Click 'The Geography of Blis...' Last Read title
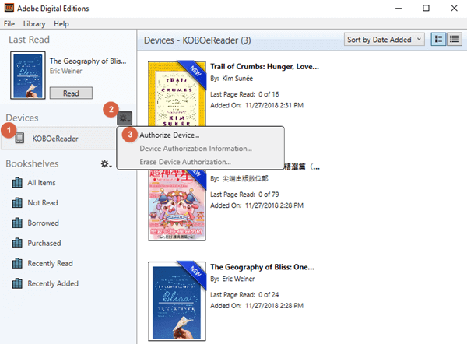The image size is (467, 344). (x=88, y=61)
